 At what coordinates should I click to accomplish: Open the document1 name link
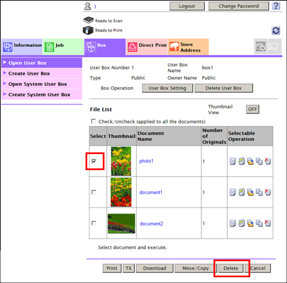(x=151, y=192)
